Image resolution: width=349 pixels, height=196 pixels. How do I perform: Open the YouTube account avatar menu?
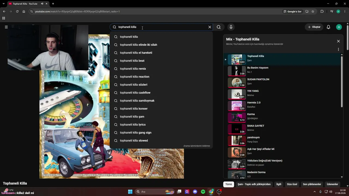[339, 27]
